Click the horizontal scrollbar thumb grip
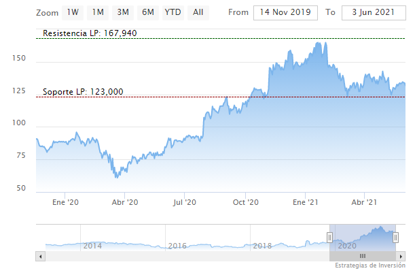 tap(363, 255)
